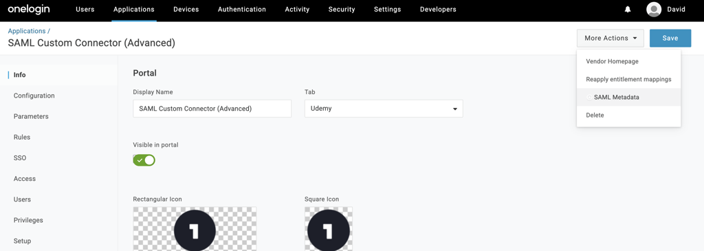Image resolution: width=704 pixels, height=251 pixels.
Task: Open the Activity top menu
Action: click(297, 10)
